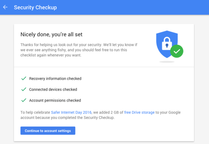The image size is (209, 144).
Task: Click the checkmark beside Connected devices
Action: [24, 89]
